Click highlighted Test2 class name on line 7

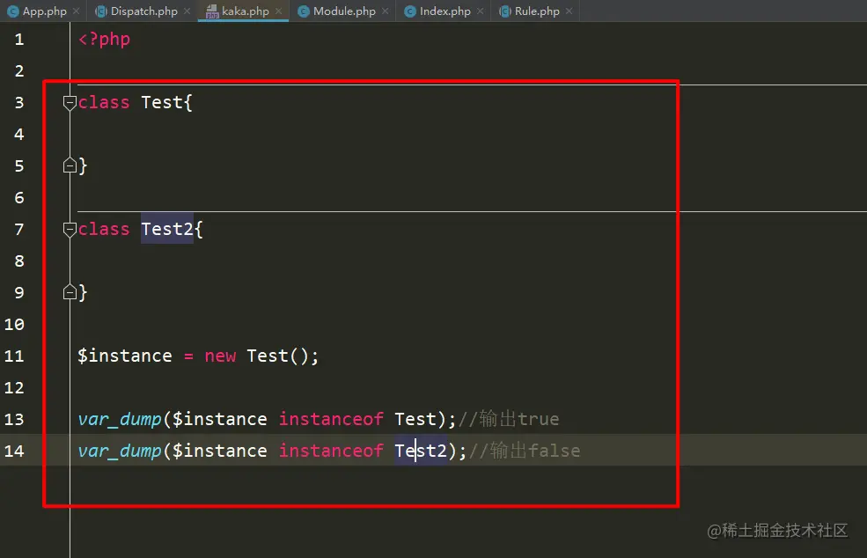click(167, 229)
